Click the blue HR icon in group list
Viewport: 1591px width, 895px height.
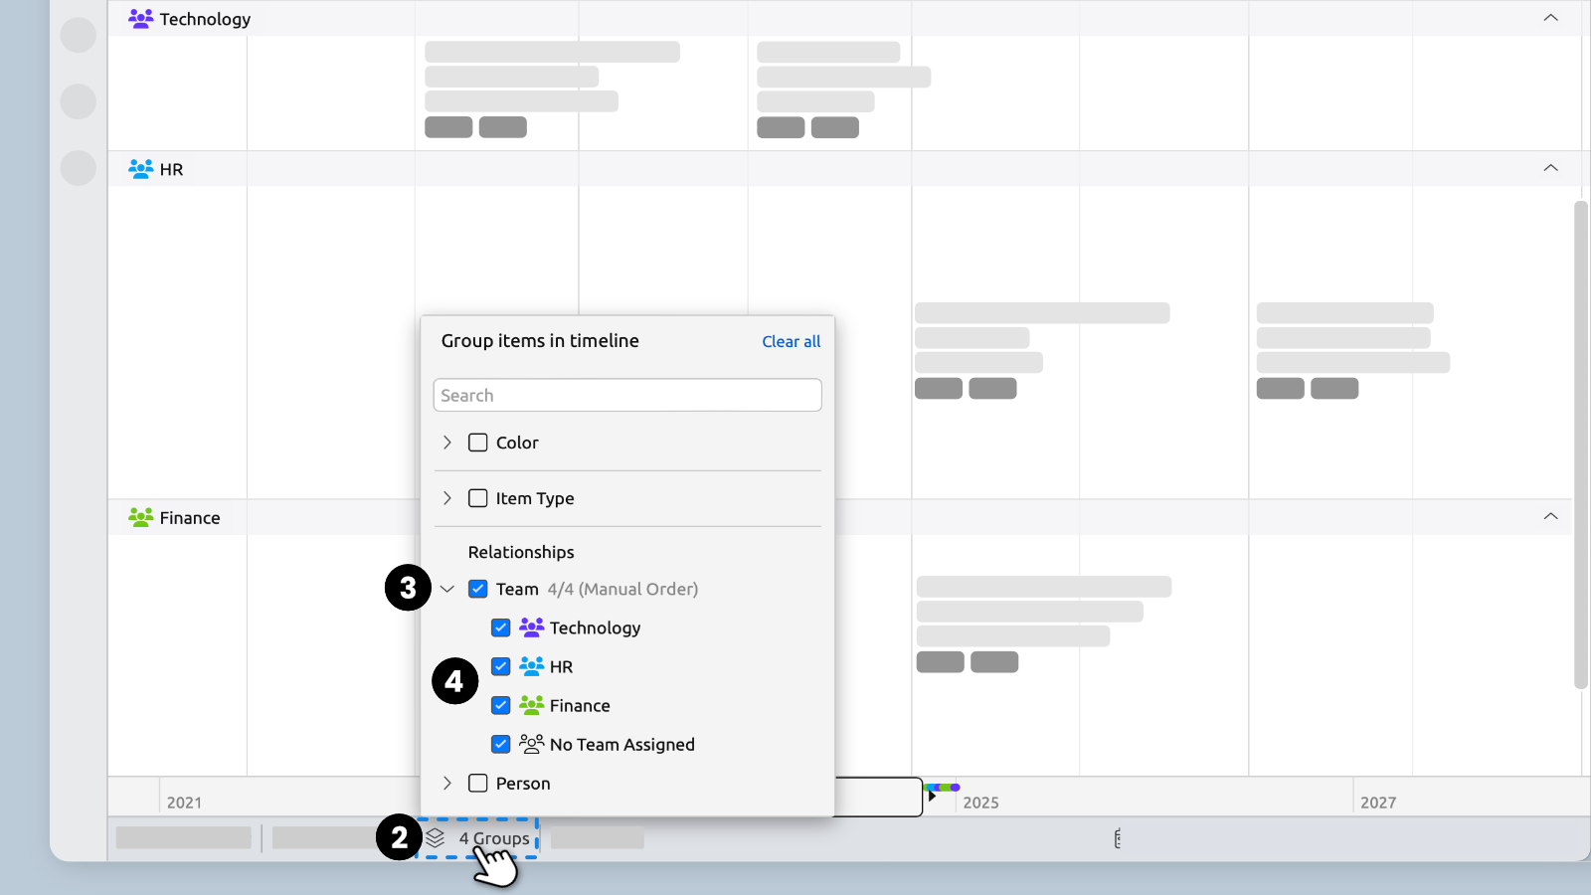[x=532, y=666]
